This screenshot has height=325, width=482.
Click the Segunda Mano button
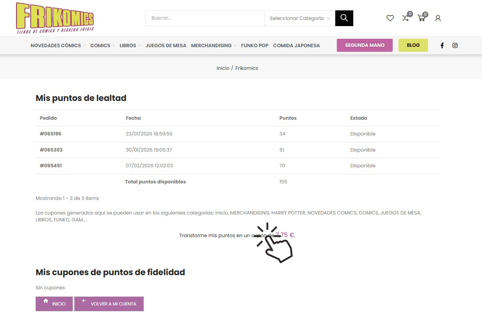364,45
